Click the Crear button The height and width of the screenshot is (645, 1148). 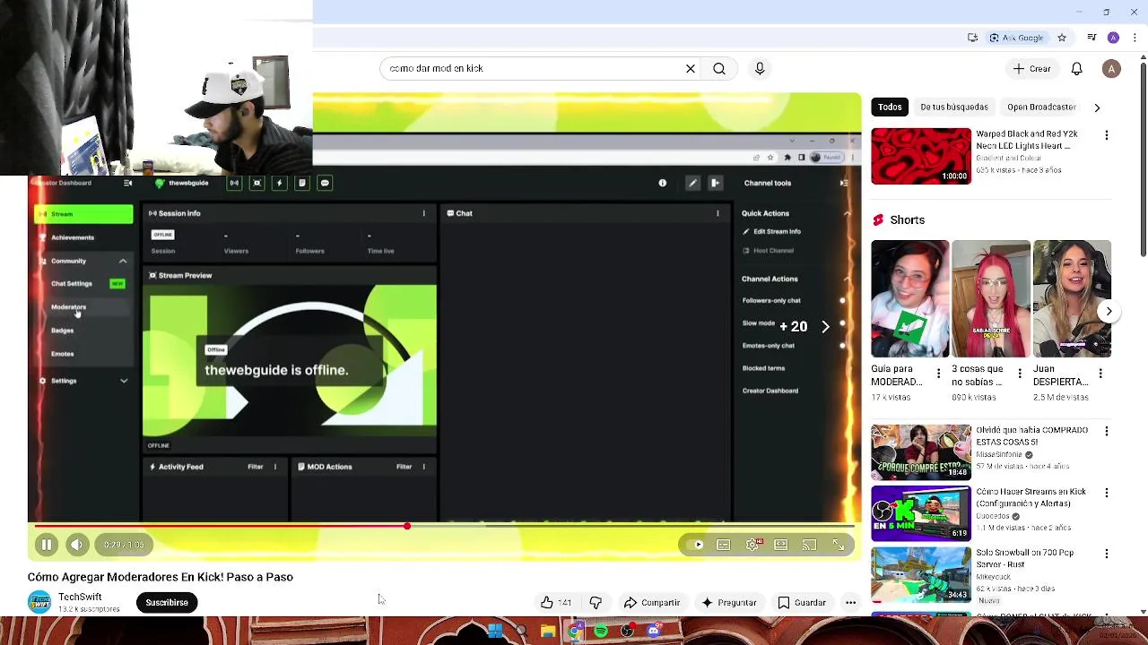point(1031,68)
